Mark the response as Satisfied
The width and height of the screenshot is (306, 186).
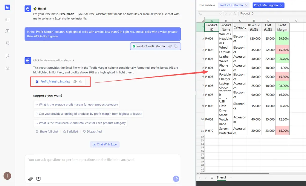click(71, 131)
